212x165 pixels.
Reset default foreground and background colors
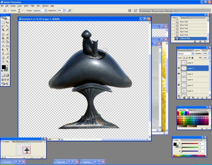point(2,71)
